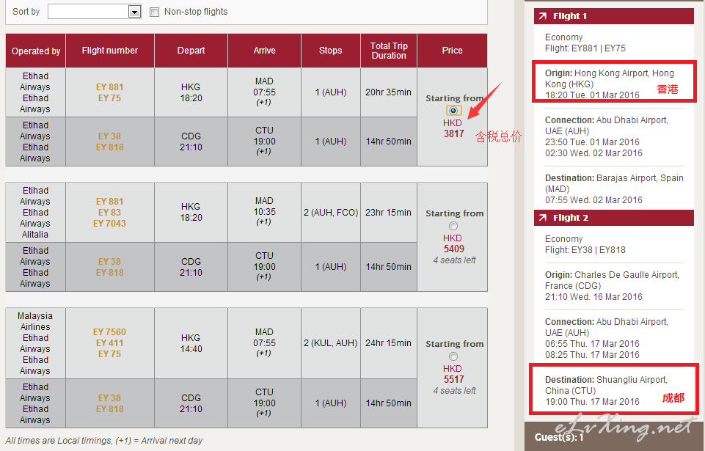705x451 pixels.
Task: Select the HKD 5517 fare radio button
Action: [453, 356]
